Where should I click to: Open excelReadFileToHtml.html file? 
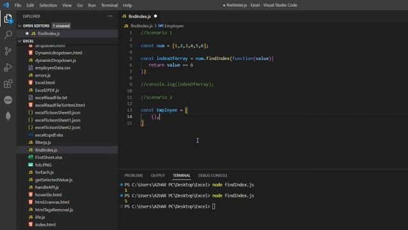tap(60, 105)
